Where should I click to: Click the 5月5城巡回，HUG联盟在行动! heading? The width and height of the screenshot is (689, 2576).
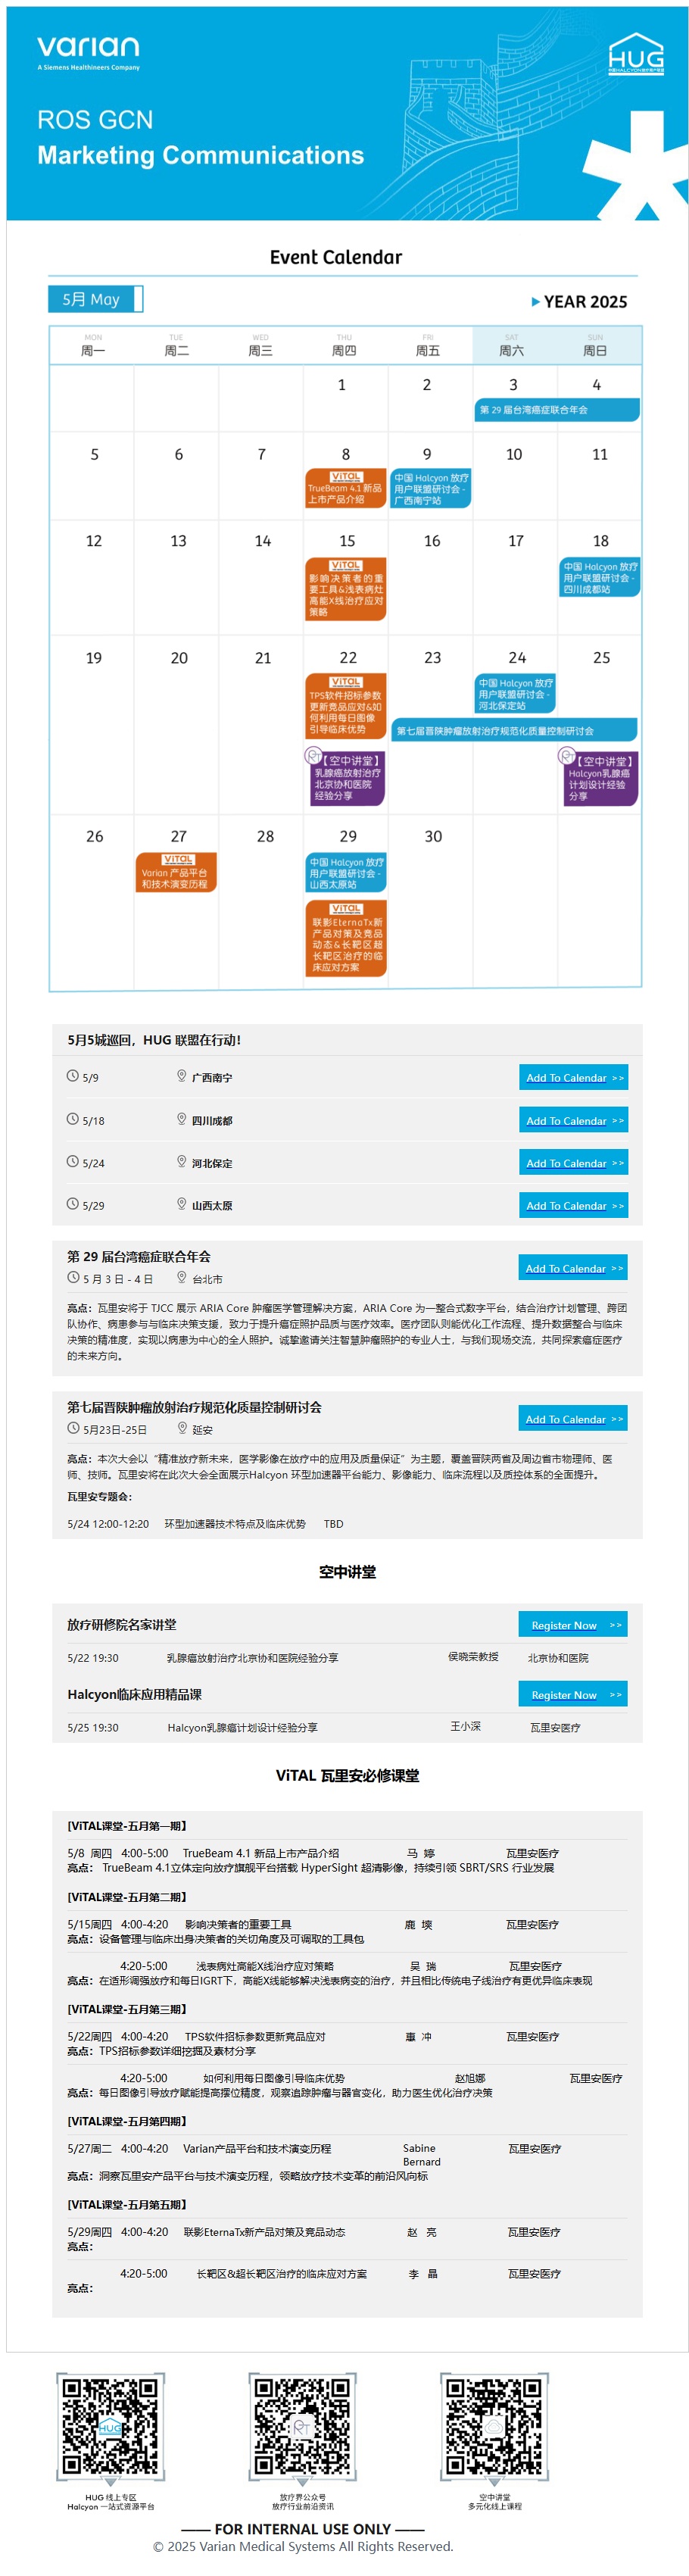click(154, 1039)
